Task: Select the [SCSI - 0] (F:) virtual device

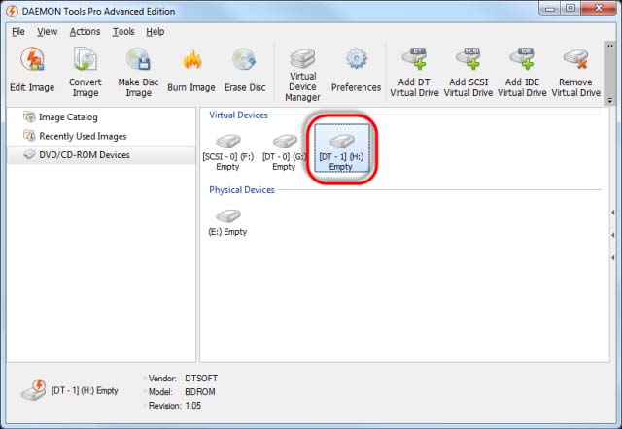Action: click(x=228, y=152)
